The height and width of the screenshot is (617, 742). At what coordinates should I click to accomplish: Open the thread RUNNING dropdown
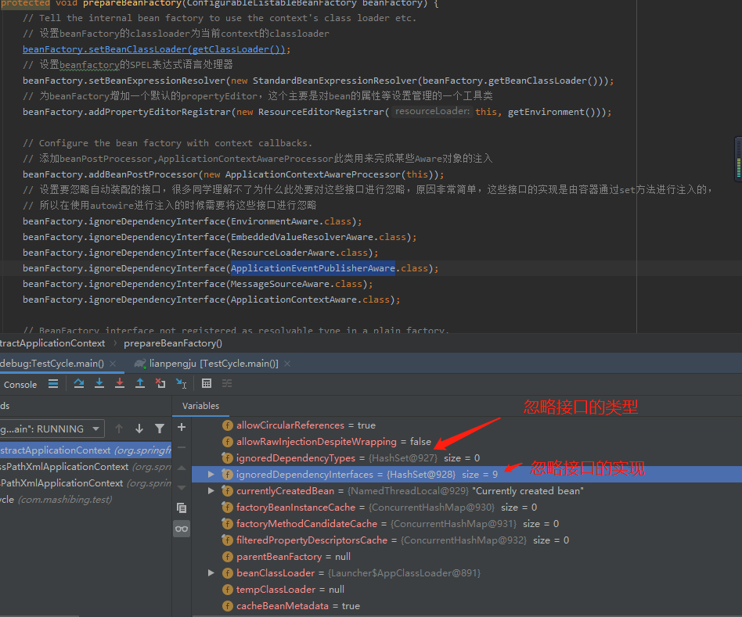click(x=52, y=429)
